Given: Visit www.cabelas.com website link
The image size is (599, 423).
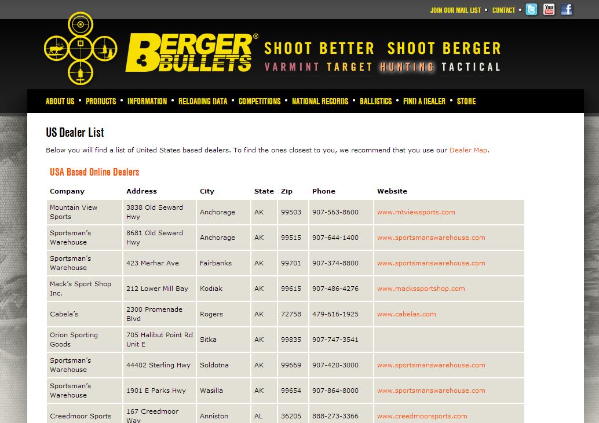Looking at the screenshot, I should pos(407,314).
